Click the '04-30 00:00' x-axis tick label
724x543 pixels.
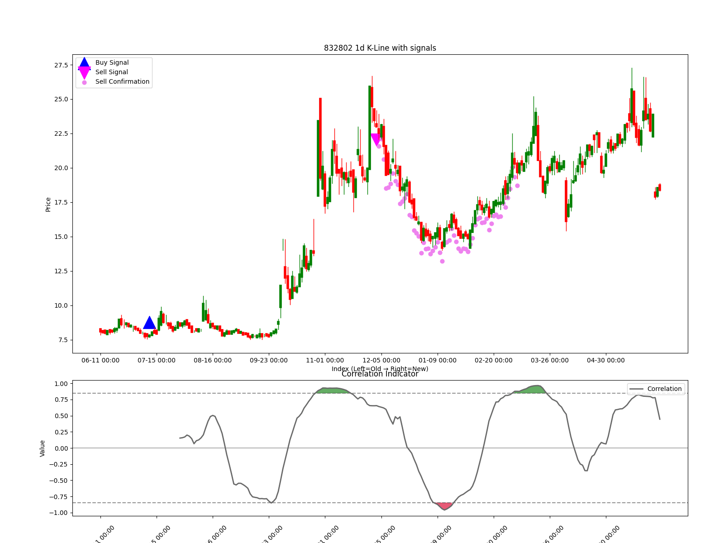605,361
